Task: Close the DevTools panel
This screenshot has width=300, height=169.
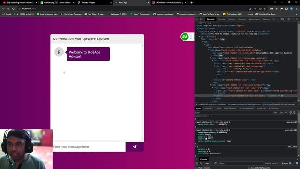Action: pos(297,19)
